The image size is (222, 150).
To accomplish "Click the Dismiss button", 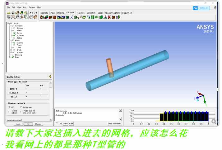I will (38, 124).
